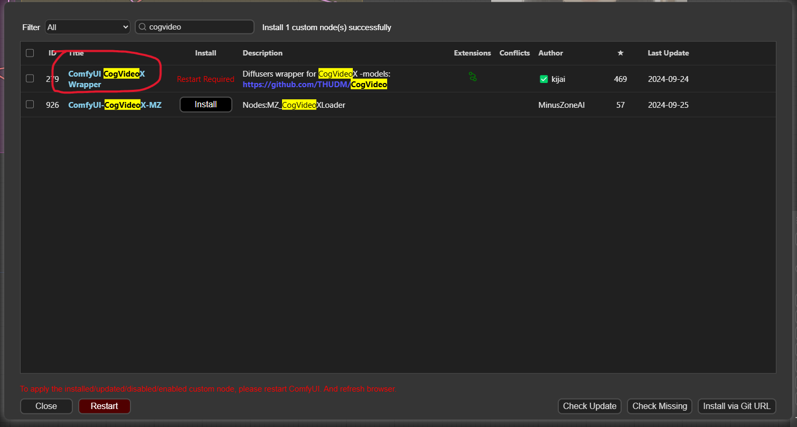Screen dimensions: 797x427
Task: Click the star count 469
Action: [x=621, y=79]
